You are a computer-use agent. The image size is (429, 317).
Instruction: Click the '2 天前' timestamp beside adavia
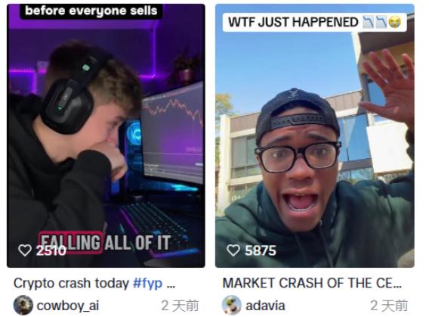pyautogui.click(x=389, y=306)
